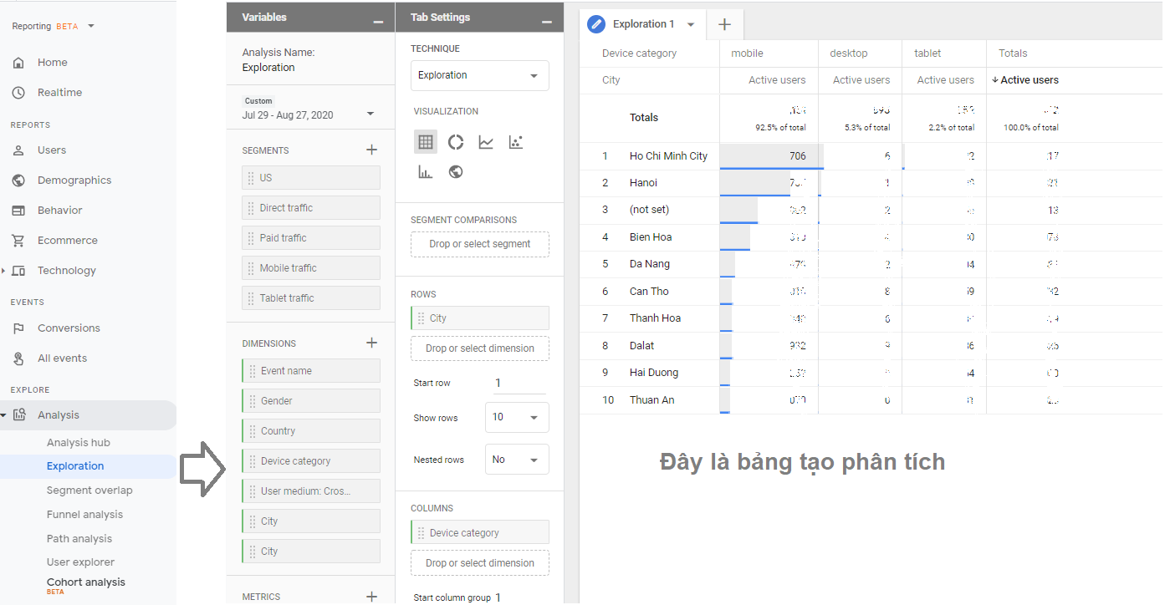Go to Funnel analysis in sidebar
Viewport: 1165px width, 605px height.
[x=84, y=515]
